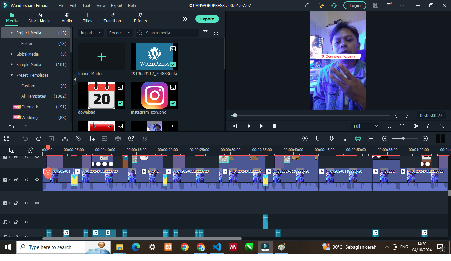
Task: Mute audio on video track 1
Action: pos(26,203)
